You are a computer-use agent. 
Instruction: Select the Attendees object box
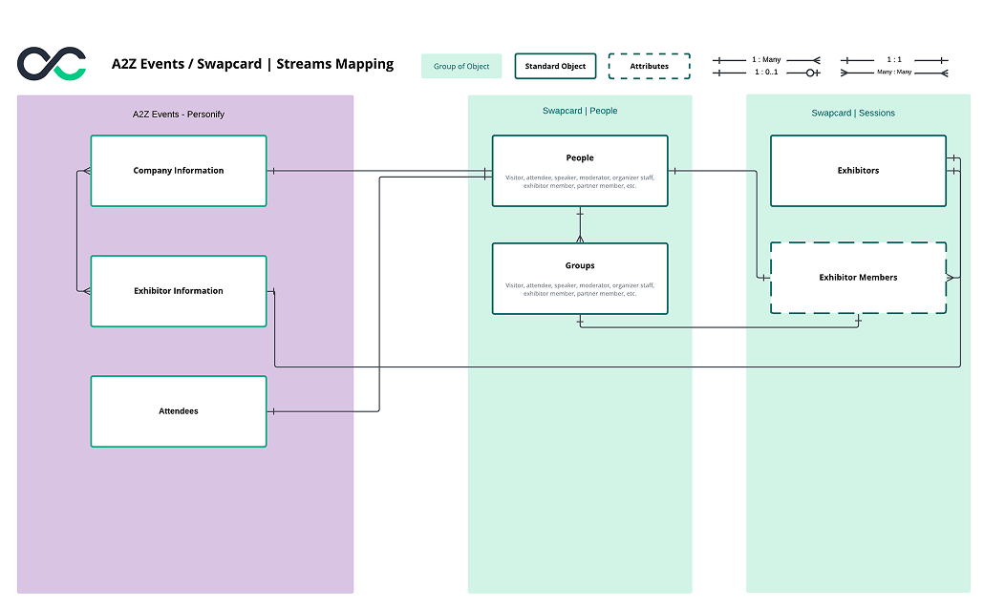click(179, 411)
